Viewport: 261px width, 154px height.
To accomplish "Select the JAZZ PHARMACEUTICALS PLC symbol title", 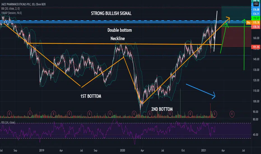I will click(24, 4).
